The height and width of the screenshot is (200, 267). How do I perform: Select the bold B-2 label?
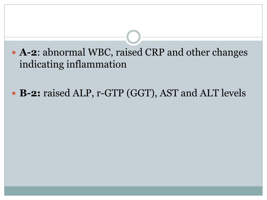(x=30, y=93)
